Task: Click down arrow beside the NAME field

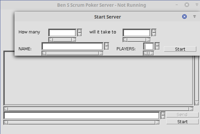Action: 106,48
